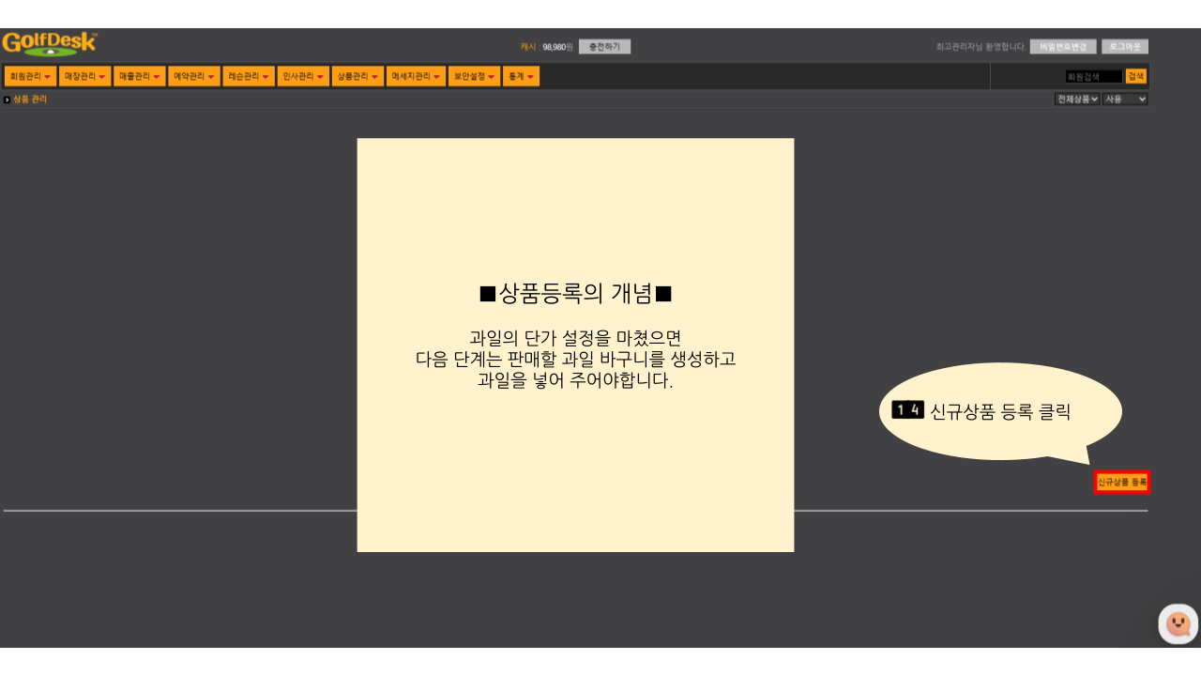Open the 회원관리 menu

tap(30, 76)
